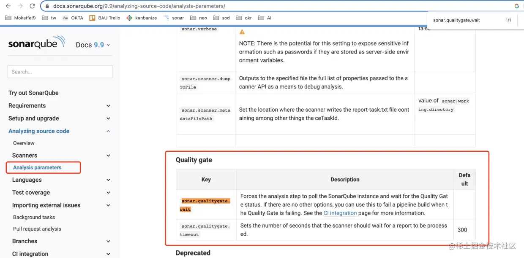Expand the Requirements section
Image resolution: width=524 pixels, height=258 pixels.
(x=108, y=106)
